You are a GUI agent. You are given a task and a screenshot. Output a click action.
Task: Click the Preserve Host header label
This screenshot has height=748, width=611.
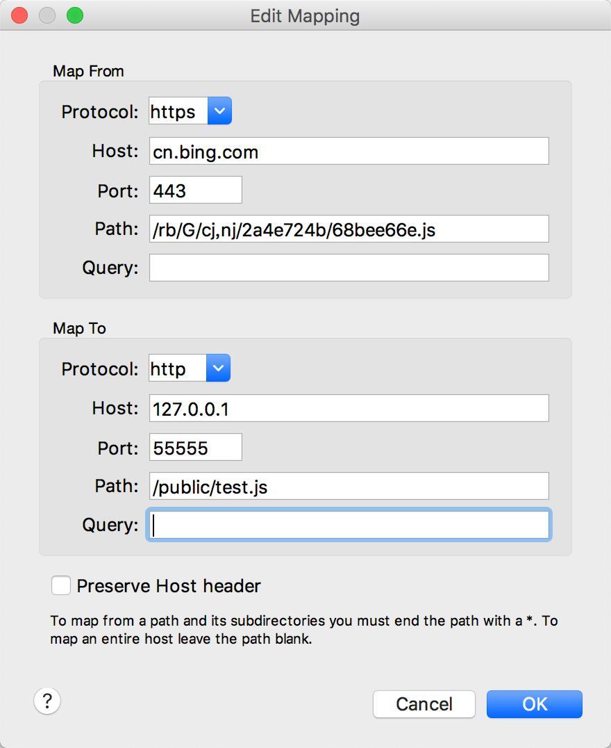(169, 586)
